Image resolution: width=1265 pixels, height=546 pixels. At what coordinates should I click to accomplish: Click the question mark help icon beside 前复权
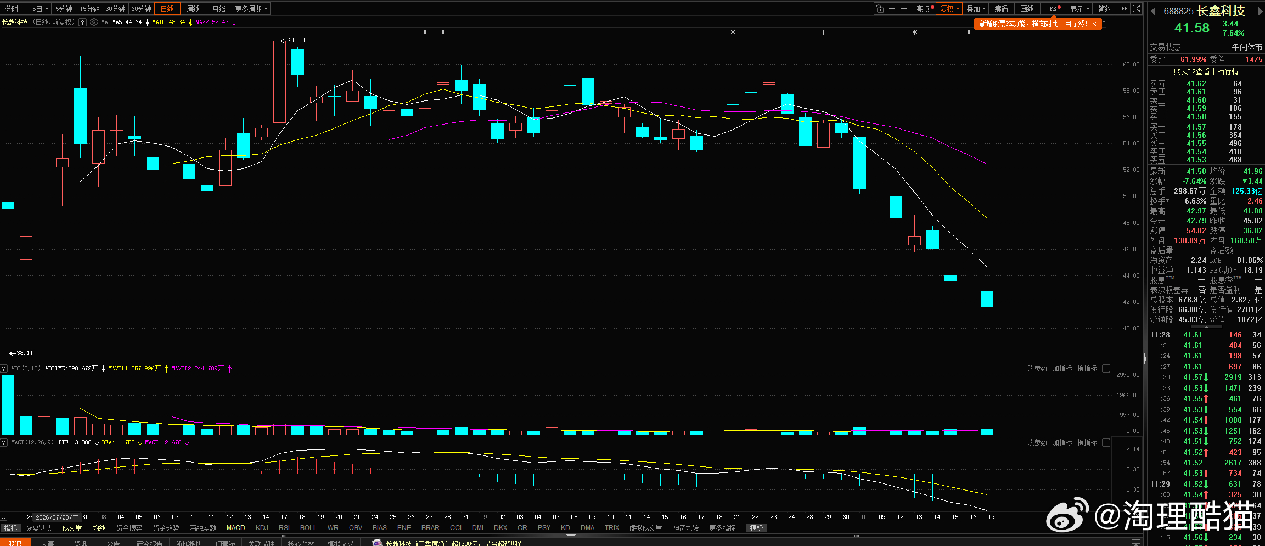tap(82, 22)
